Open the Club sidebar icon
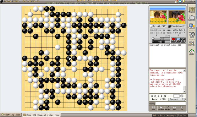 click(x=192, y=35)
